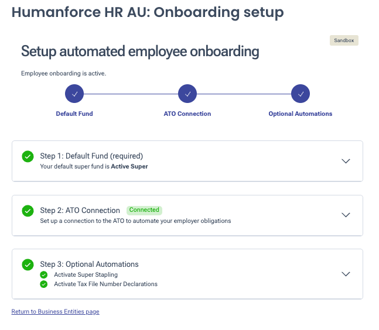Expand Step 2 ATO Connection chevron
This screenshot has width=379, height=330.
[x=346, y=215]
